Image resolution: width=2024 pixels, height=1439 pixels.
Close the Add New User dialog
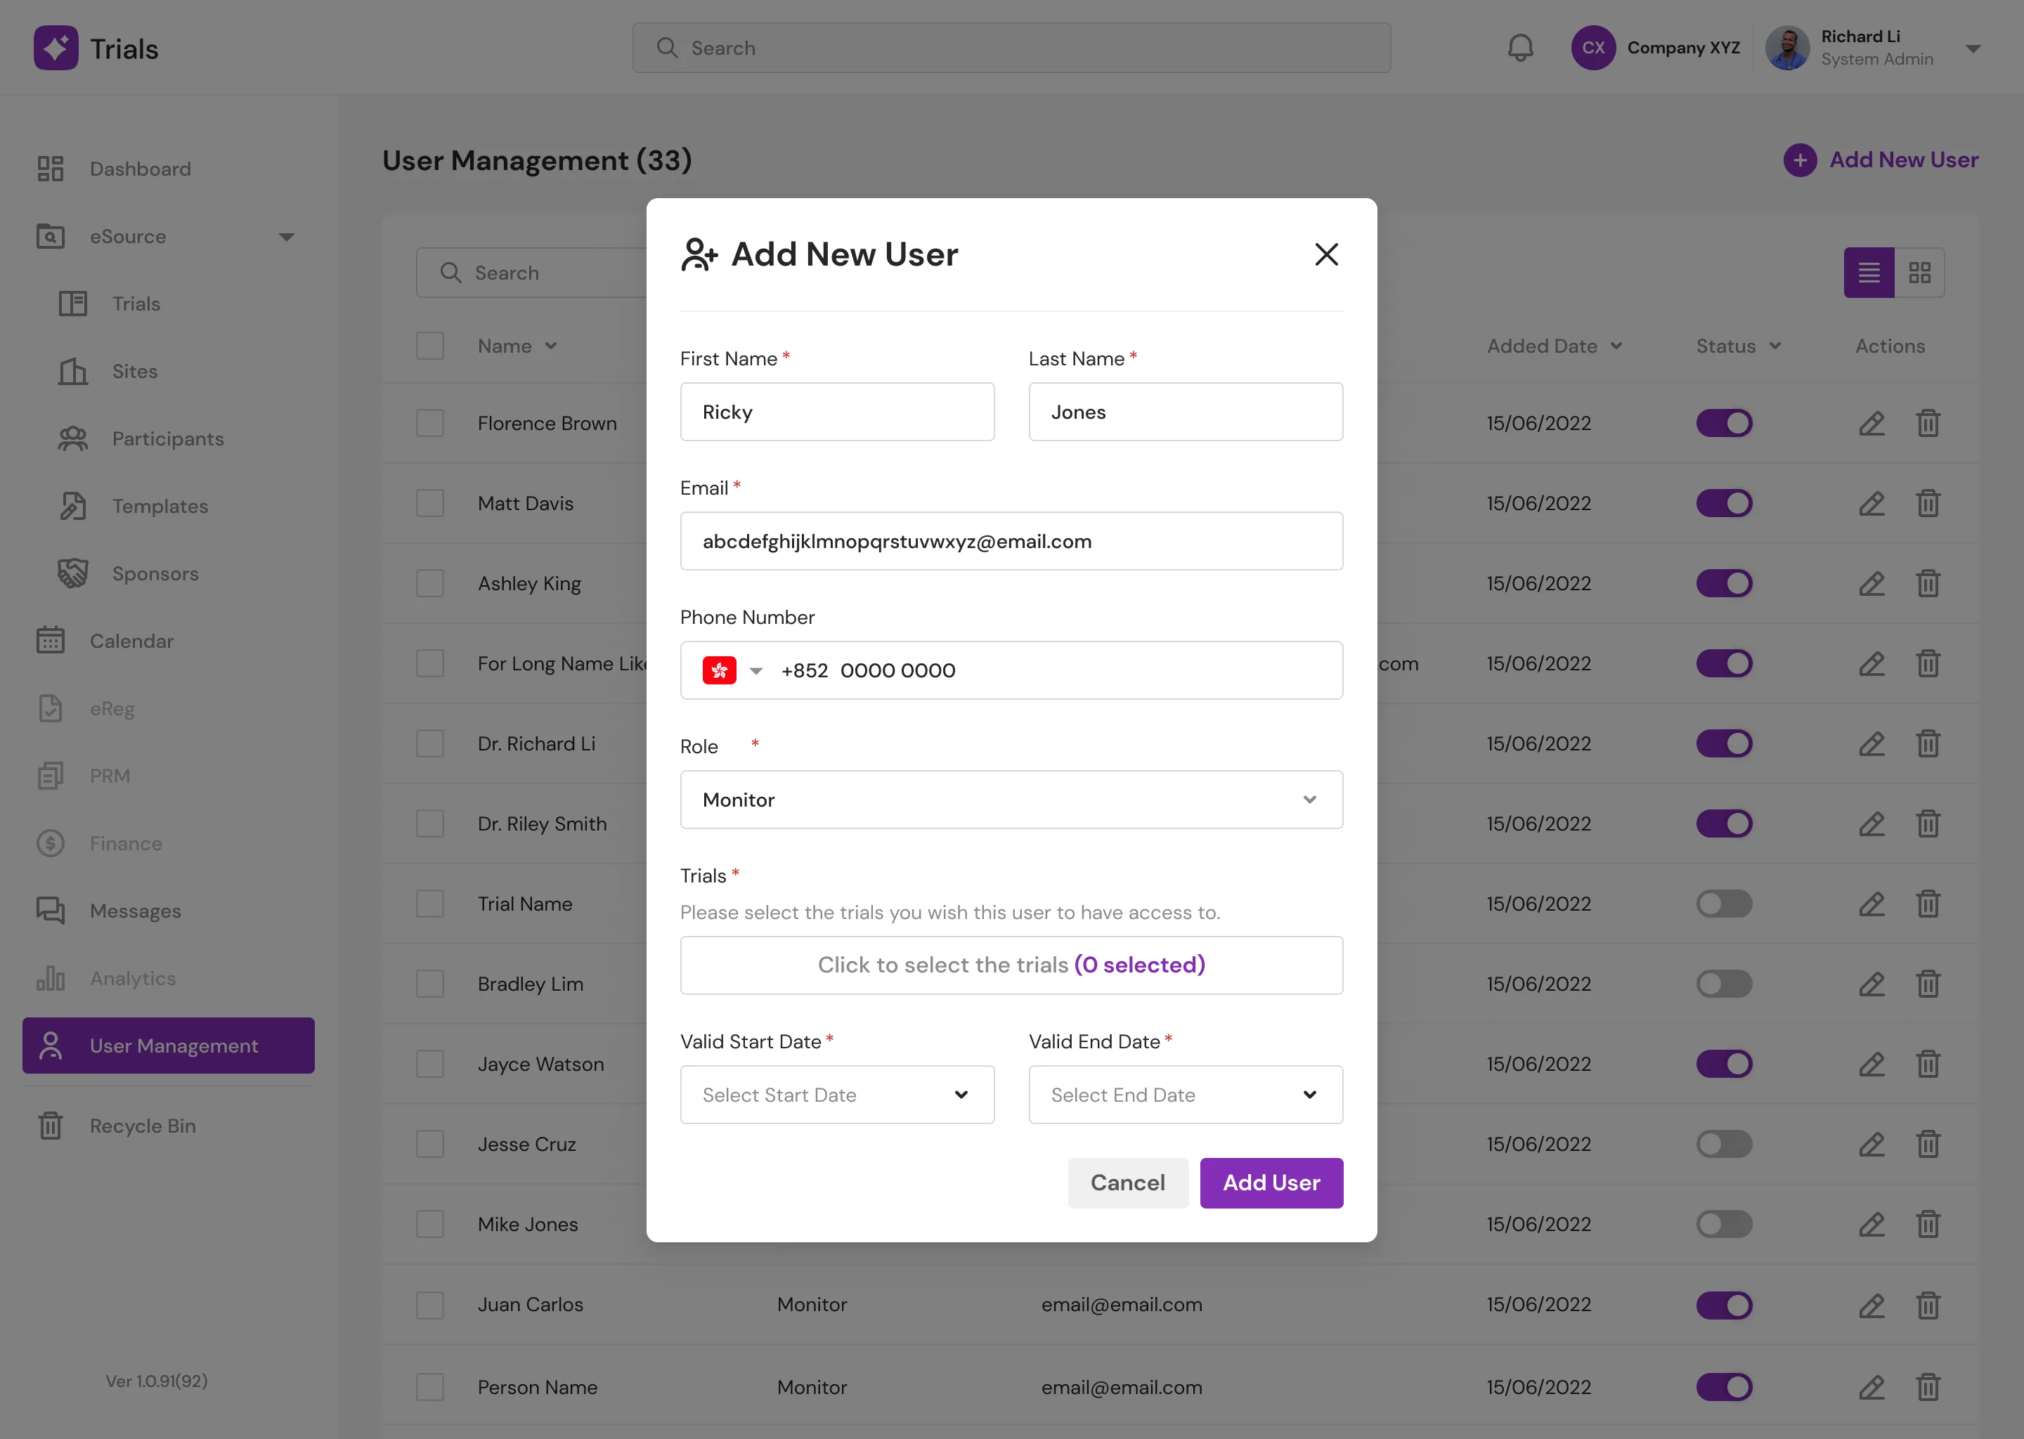pos(1325,254)
